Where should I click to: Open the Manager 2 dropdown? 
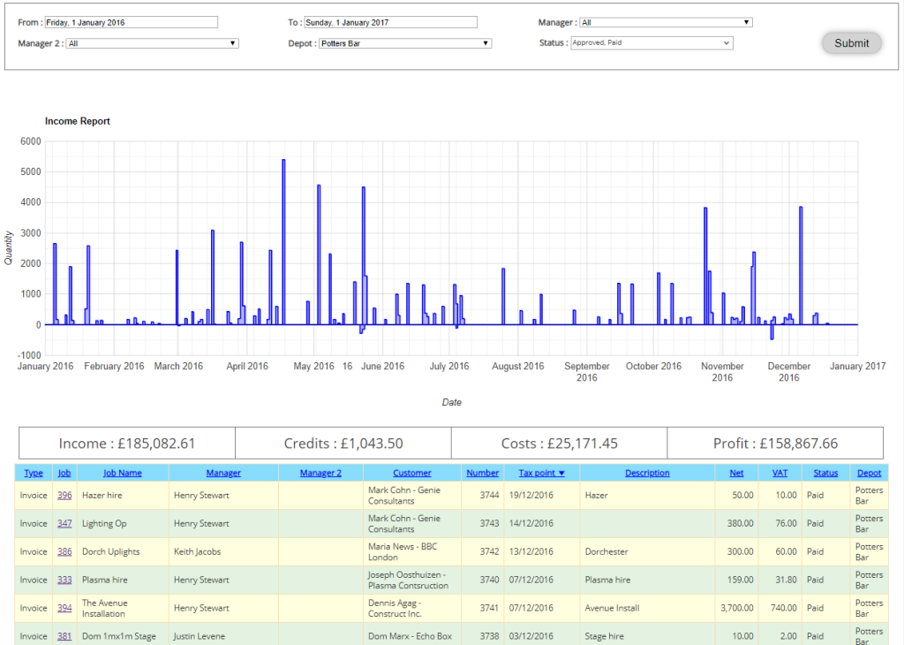[152, 43]
